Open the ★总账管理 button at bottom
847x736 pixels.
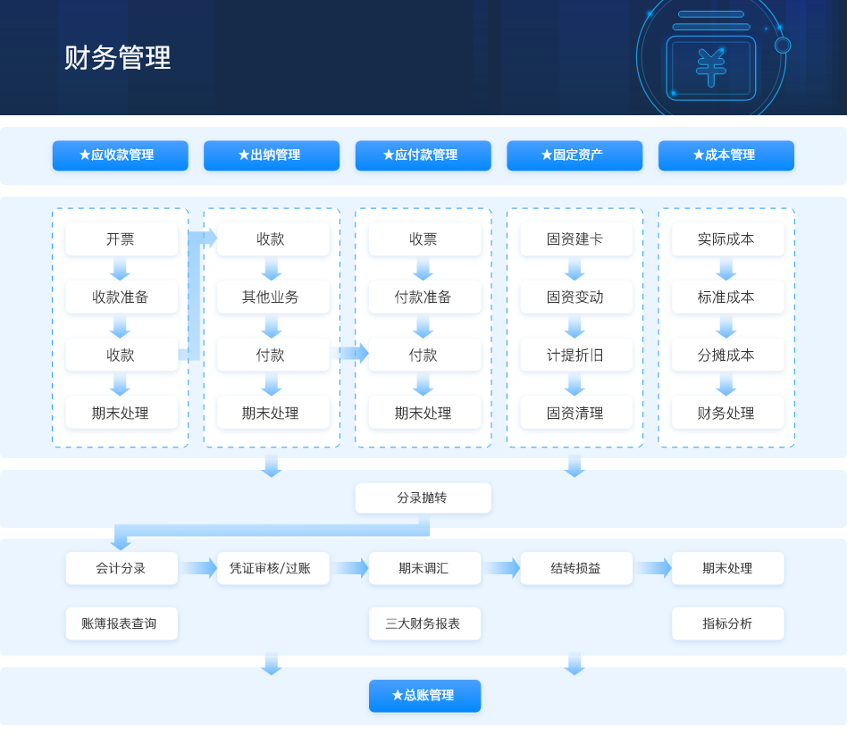(424, 696)
